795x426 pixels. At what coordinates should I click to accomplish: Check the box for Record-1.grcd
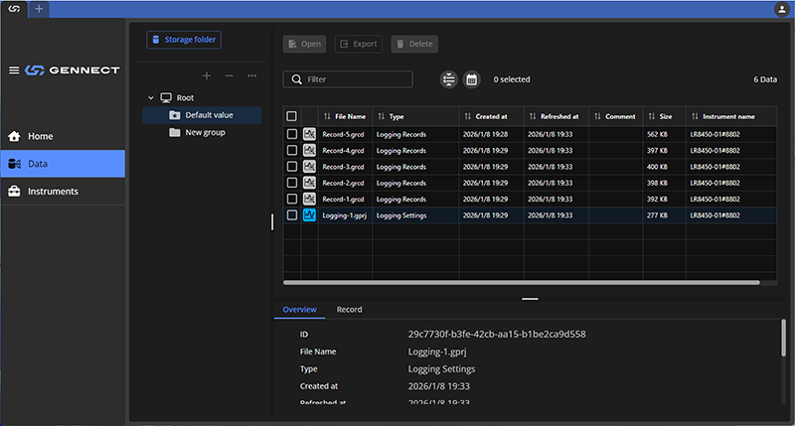(x=291, y=199)
